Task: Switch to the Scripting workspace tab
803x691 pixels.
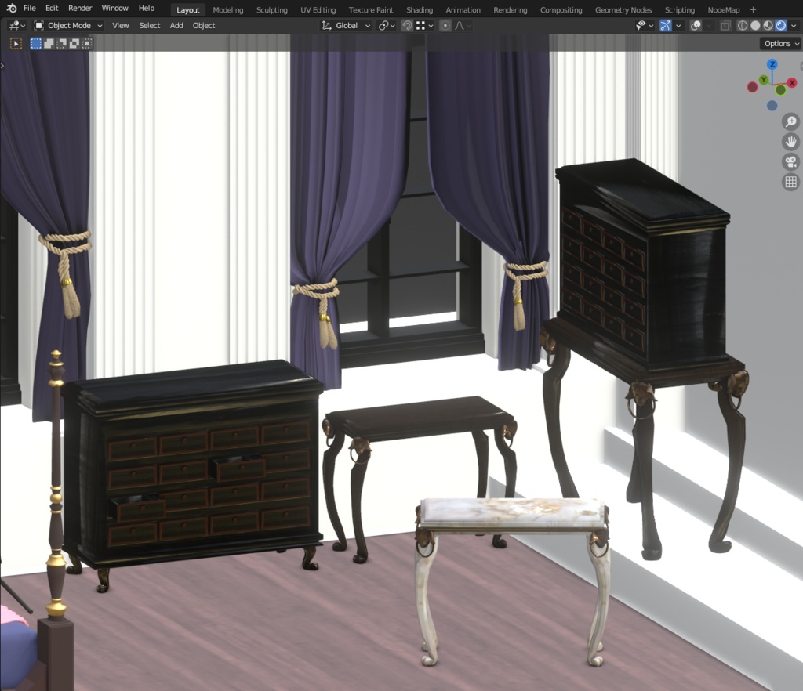Action: pos(680,9)
